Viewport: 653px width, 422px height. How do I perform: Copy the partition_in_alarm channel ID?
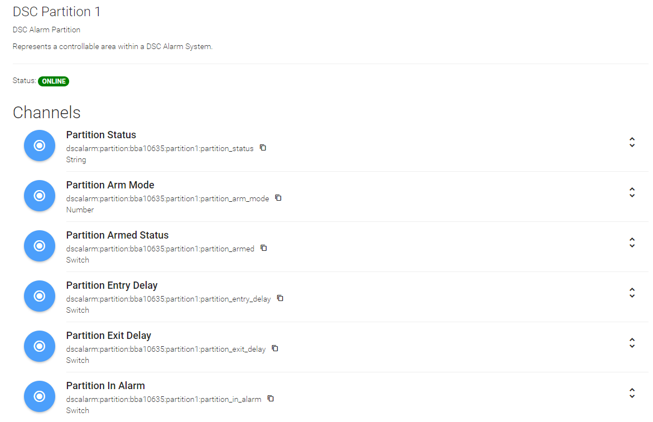click(270, 399)
